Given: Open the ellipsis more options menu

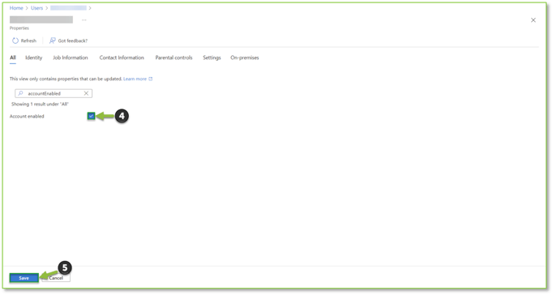Looking at the screenshot, I should coord(84,20).
